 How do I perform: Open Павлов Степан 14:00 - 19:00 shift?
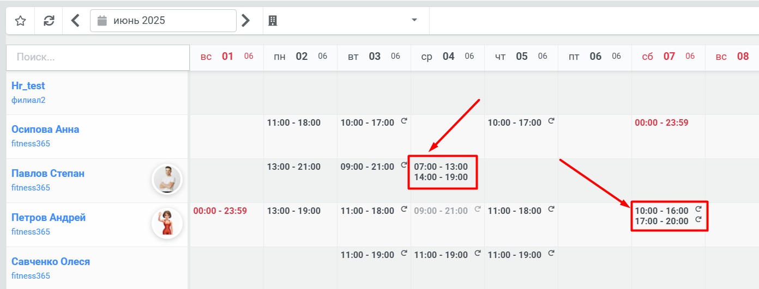pos(441,177)
